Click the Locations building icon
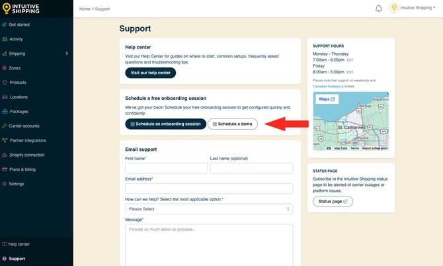Image resolution: width=443 pixels, height=266 pixels. [x=5, y=97]
